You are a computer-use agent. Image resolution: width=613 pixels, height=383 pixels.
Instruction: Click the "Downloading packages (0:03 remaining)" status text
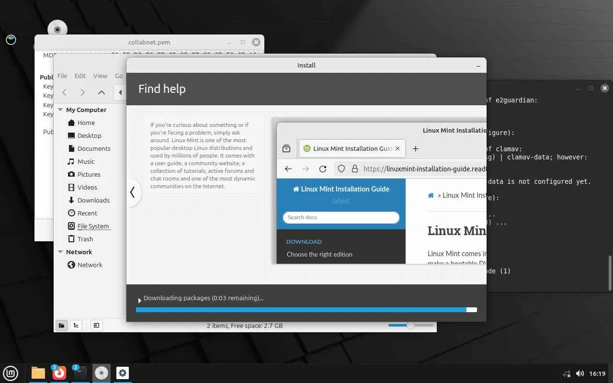tap(204, 298)
